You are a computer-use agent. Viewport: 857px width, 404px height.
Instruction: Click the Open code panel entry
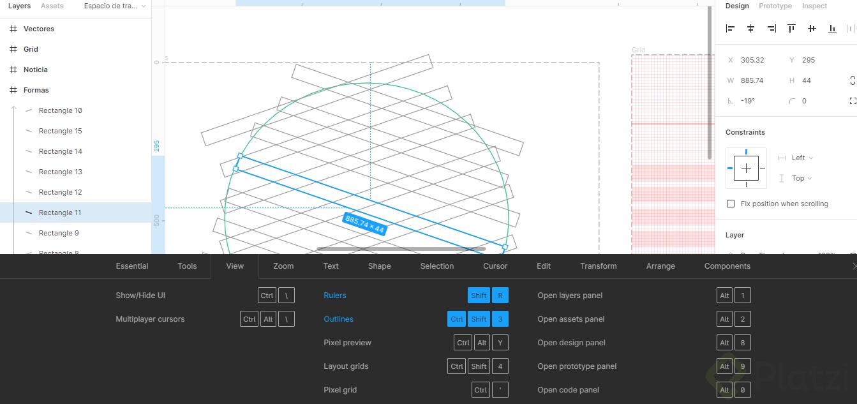click(x=644, y=390)
